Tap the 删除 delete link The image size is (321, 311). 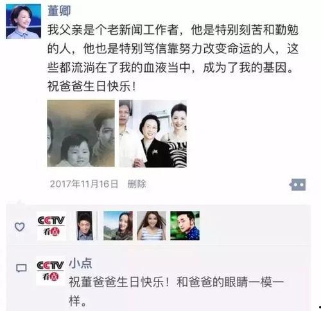(137, 184)
